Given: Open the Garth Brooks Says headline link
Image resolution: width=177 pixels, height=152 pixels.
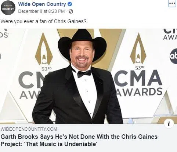Looking at the screenshot, I should click(x=79, y=140).
